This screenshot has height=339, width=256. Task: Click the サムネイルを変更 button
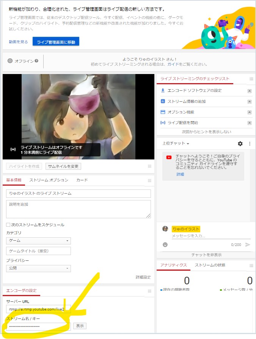pos(63,166)
